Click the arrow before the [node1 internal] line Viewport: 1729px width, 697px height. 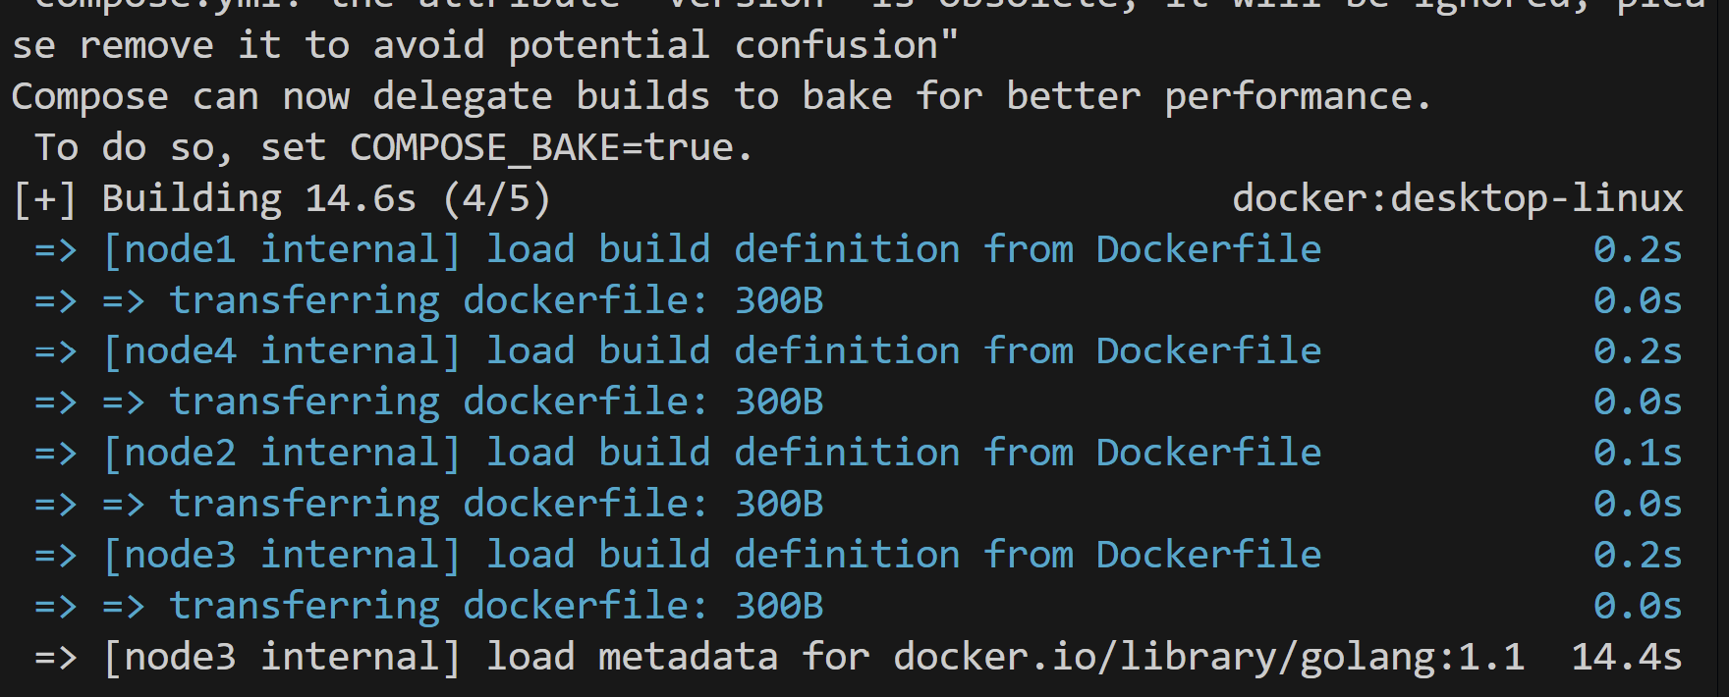(56, 250)
